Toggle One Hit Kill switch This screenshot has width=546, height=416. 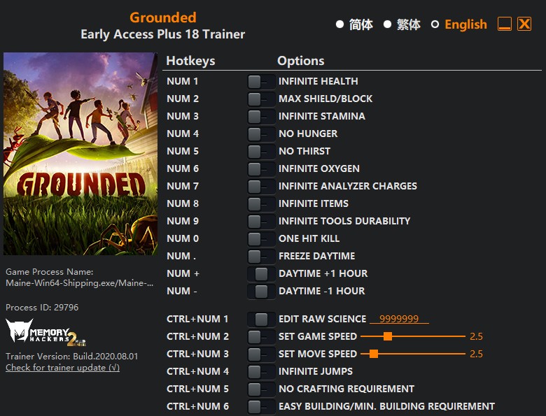coord(261,239)
